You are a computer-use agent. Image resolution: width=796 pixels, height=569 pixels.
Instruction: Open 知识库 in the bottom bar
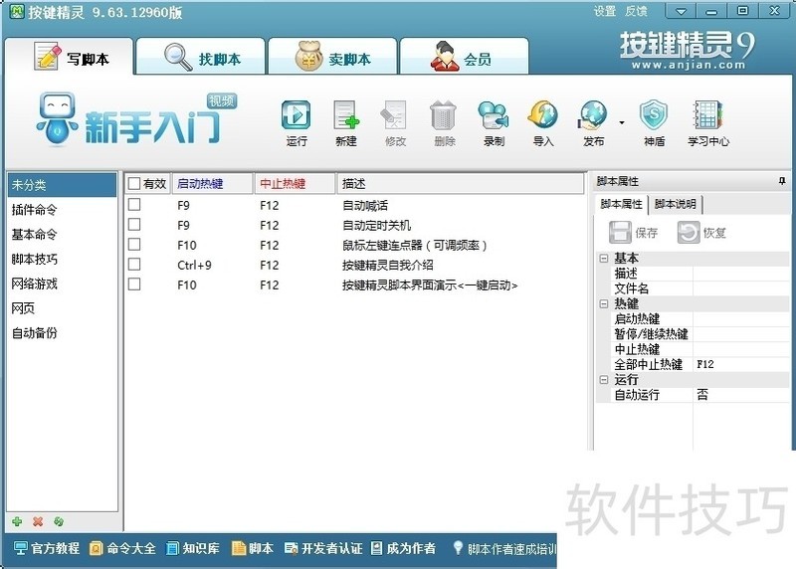tap(193, 548)
